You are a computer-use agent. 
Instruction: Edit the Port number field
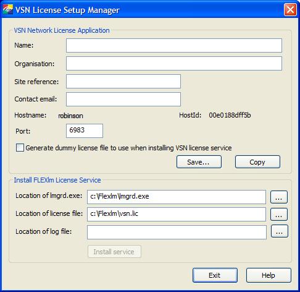(85, 131)
